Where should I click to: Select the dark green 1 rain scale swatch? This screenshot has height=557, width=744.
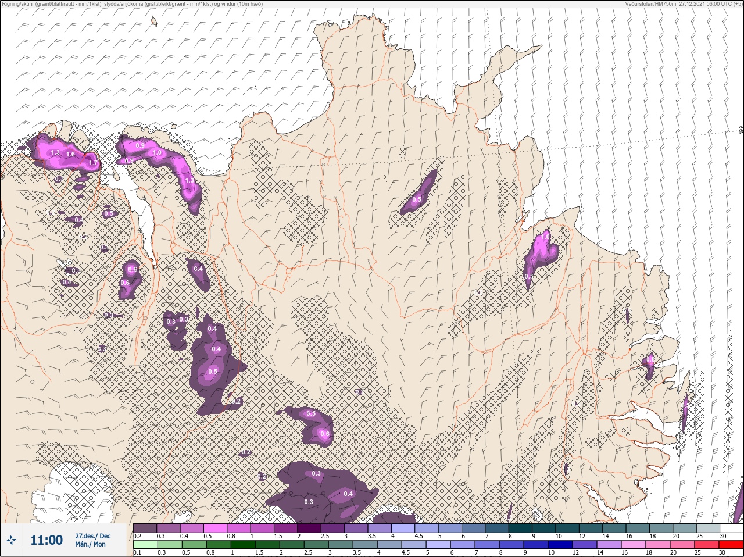pyautogui.click(x=242, y=545)
